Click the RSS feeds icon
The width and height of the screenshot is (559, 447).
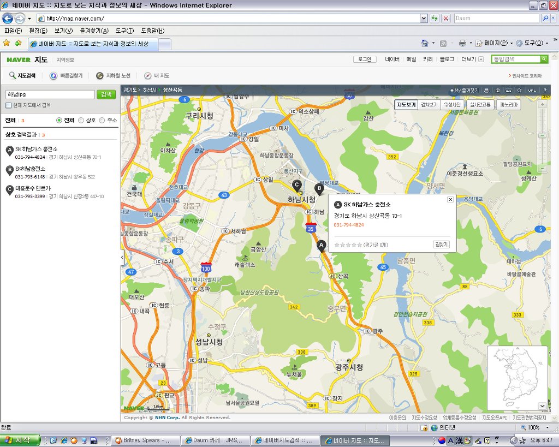(443, 43)
